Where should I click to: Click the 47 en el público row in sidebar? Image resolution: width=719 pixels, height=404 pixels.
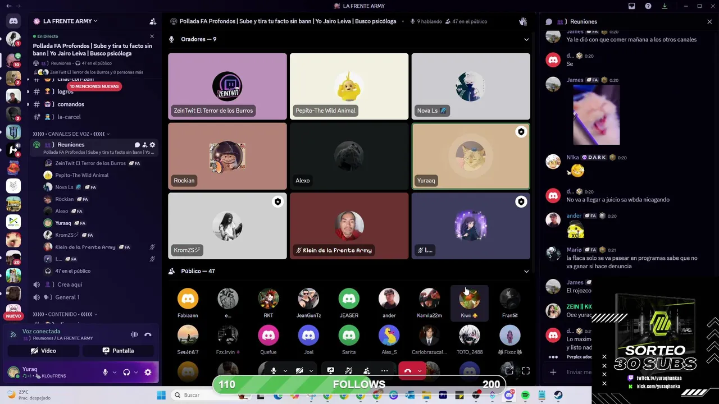coord(72,271)
